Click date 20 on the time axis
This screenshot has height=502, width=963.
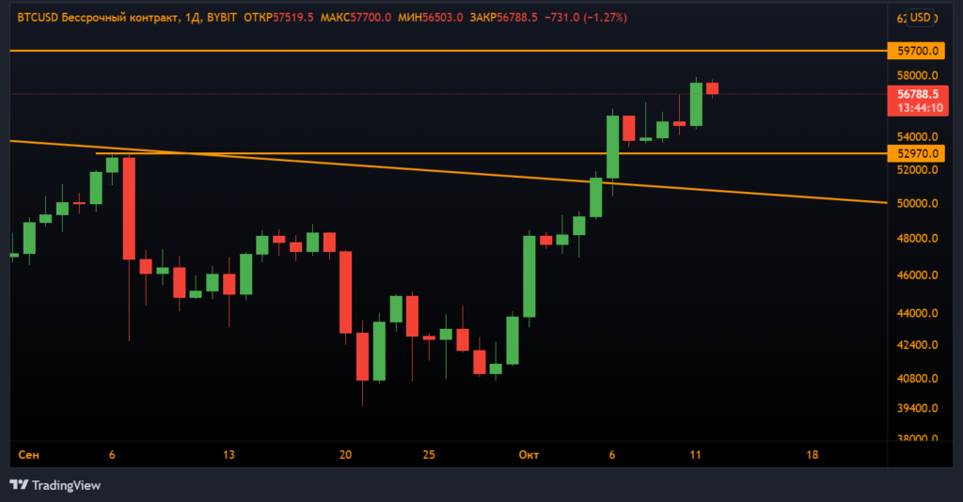tap(345, 455)
